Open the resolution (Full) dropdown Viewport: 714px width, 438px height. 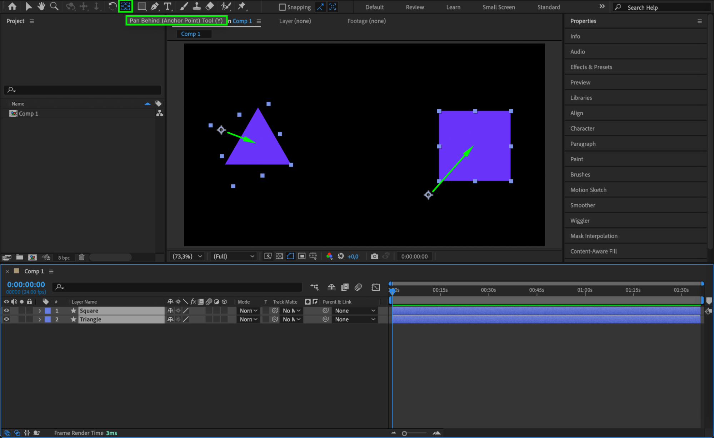tap(234, 256)
